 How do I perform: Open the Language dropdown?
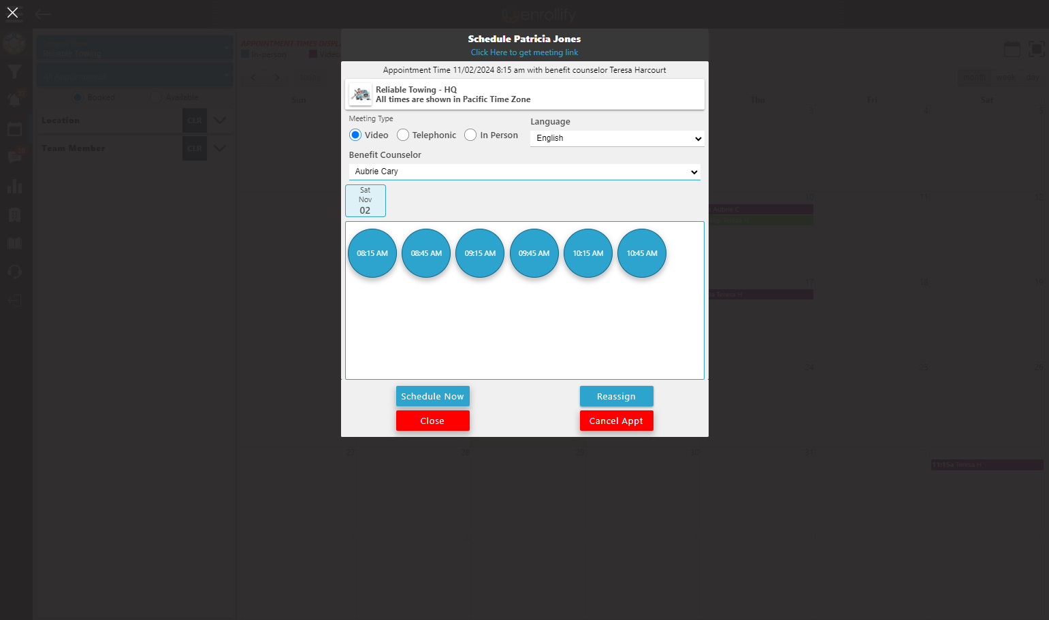pos(617,138)
